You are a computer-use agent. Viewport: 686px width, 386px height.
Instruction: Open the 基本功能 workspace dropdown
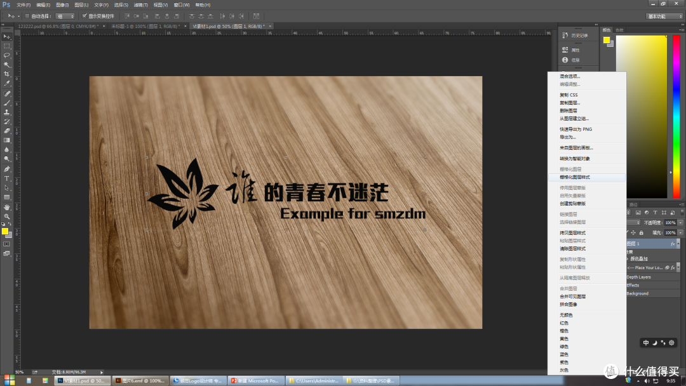tap(664, 16)
